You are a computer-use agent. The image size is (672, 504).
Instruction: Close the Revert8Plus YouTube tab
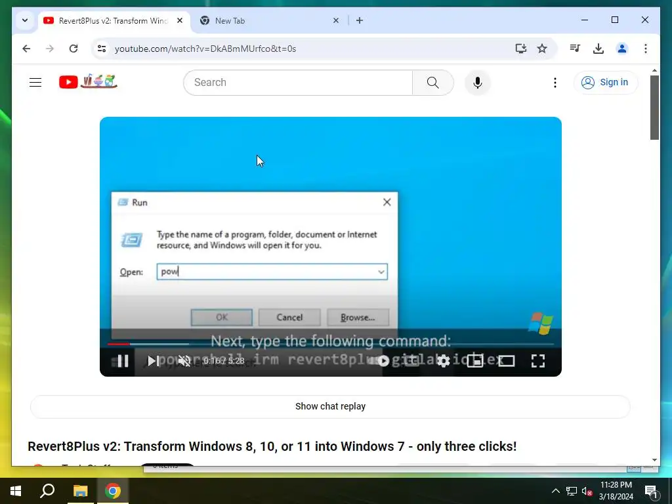180,20
